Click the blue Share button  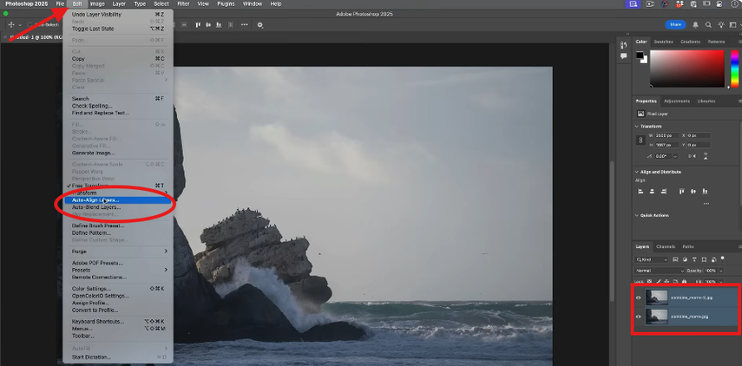(x=675, y=24)
